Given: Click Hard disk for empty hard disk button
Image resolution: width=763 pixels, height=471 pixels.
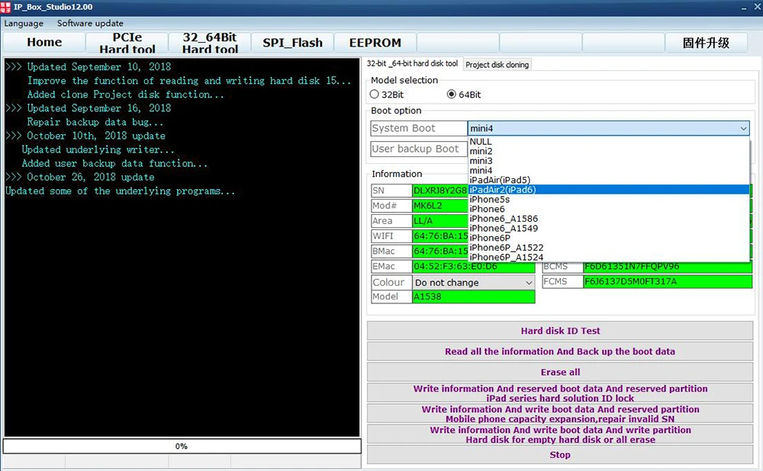Looking at the screenshot, I should coord(560,434).
